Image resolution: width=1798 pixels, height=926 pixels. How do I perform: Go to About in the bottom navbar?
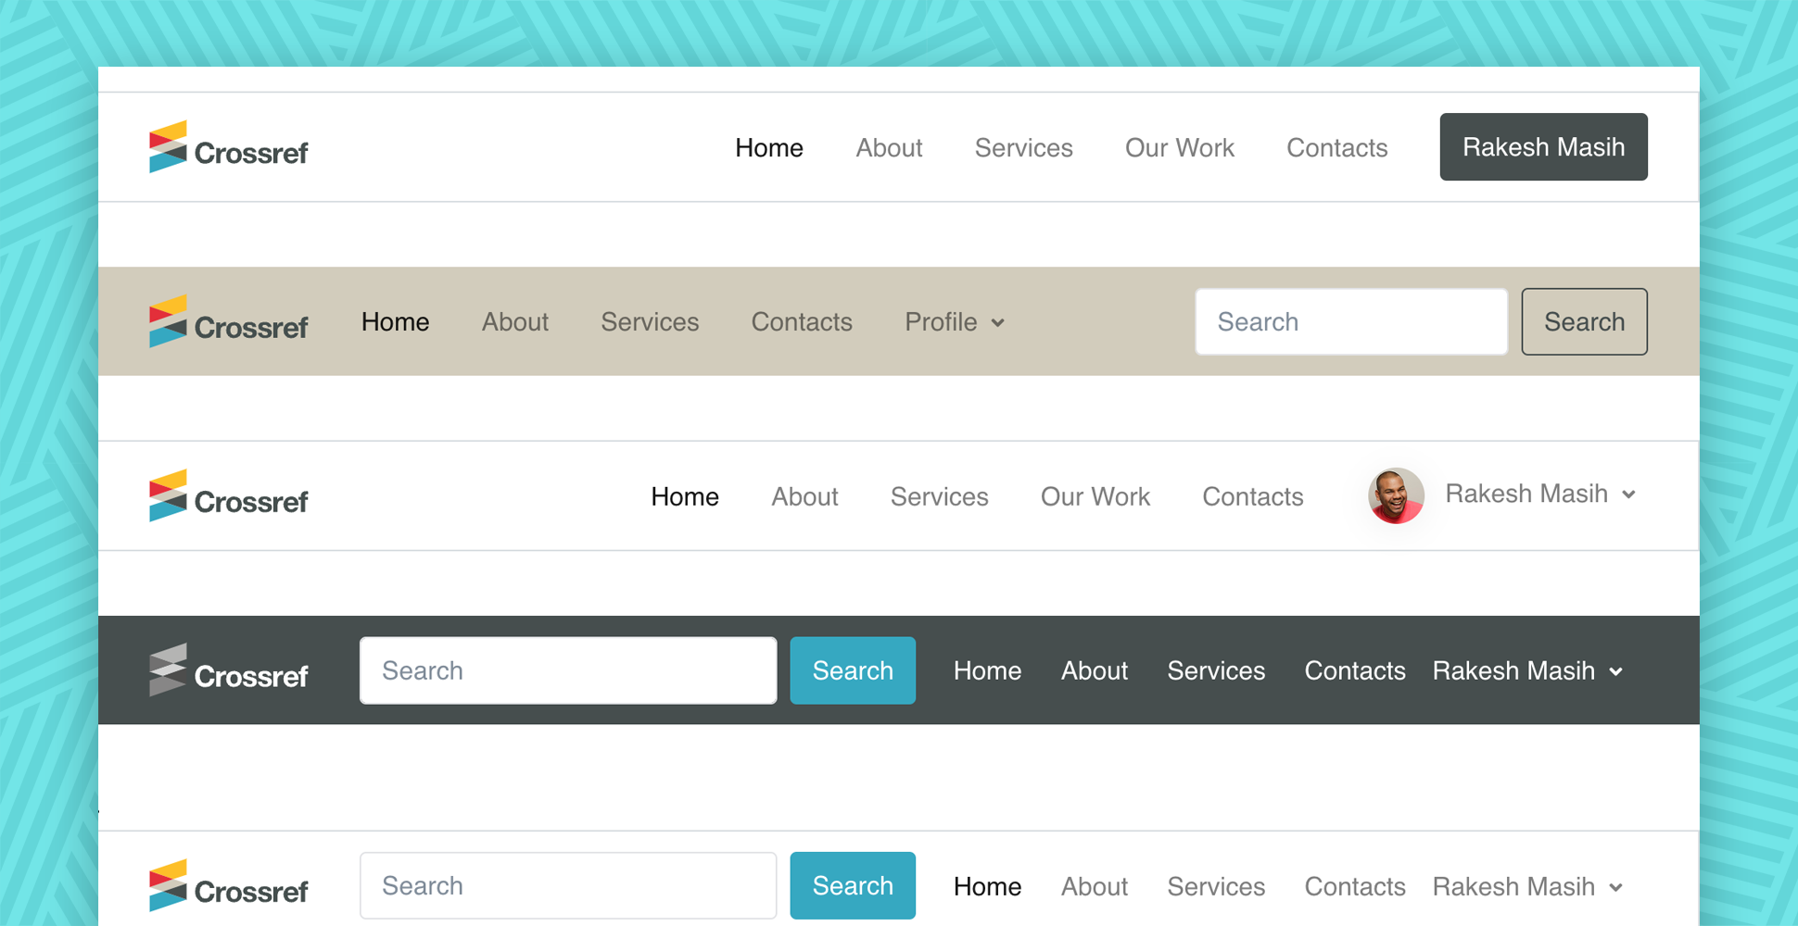(1094, 887)
